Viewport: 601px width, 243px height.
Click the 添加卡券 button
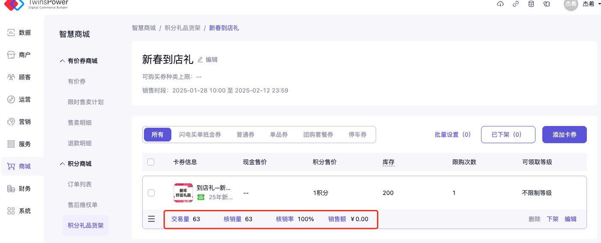tap(564, 135)
